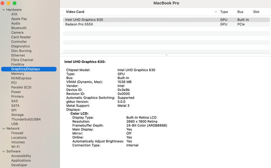This screenshot has width=271, height=168.
Task: Click the 2880 x 1800 Retina resolution value
Action: click(x=142, y=121)
